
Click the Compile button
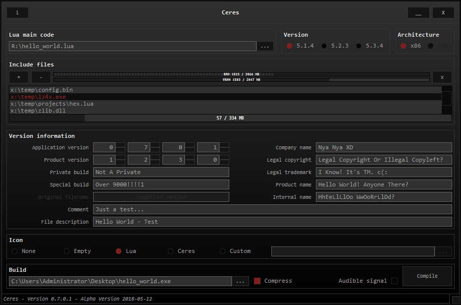(x=427, y=276)
